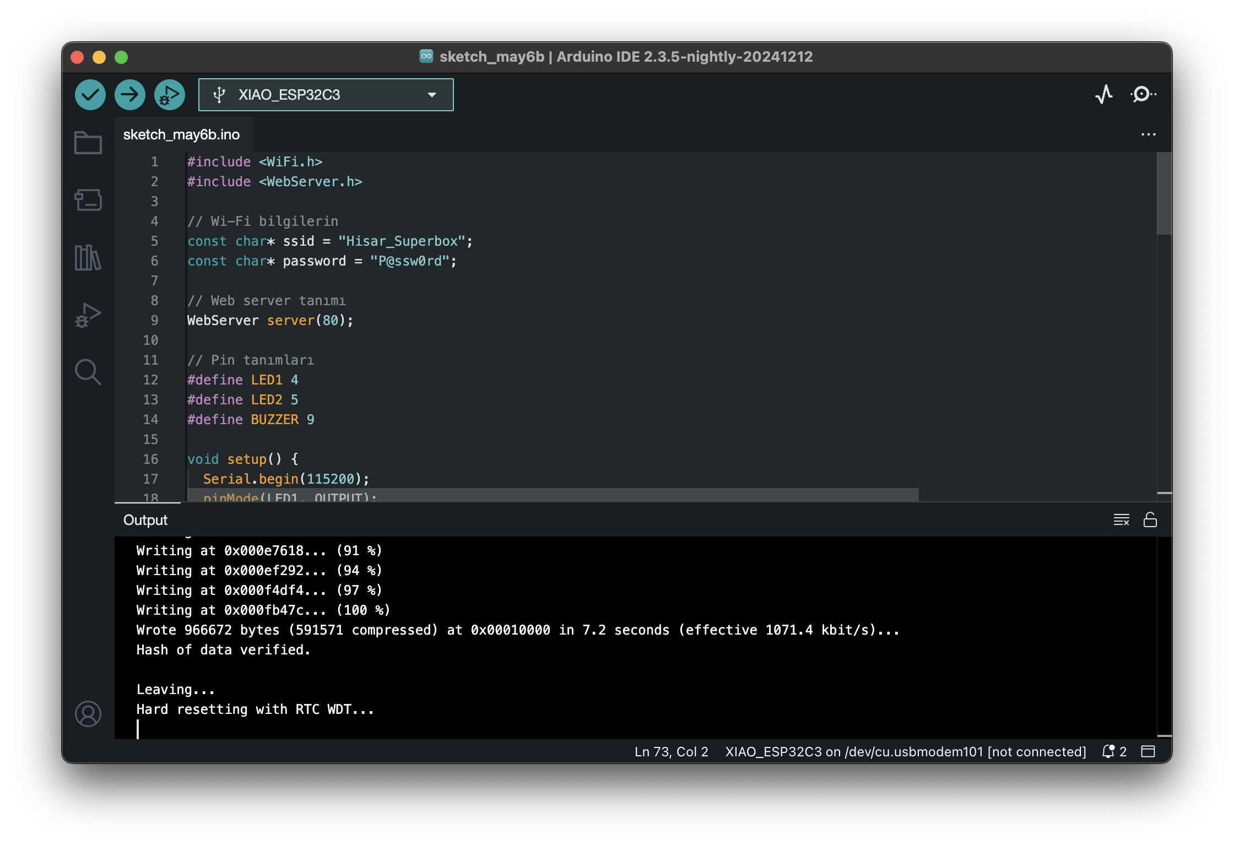Open the Arduino Cloud account profile
This screenshot has width=1234, height=845.
pyautogui.click(x=88, y=714)
